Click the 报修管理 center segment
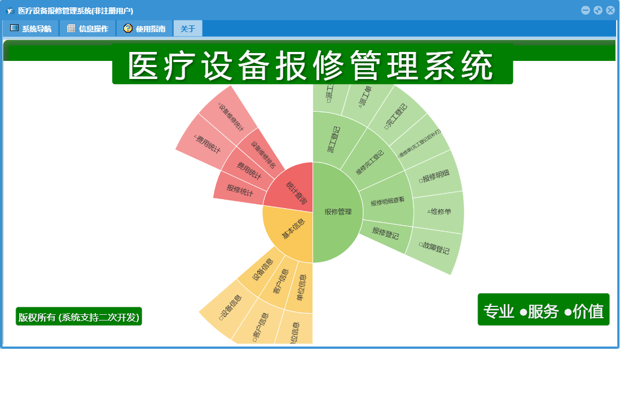The height and width of the screenshot is (408, 620). [338, 212]
